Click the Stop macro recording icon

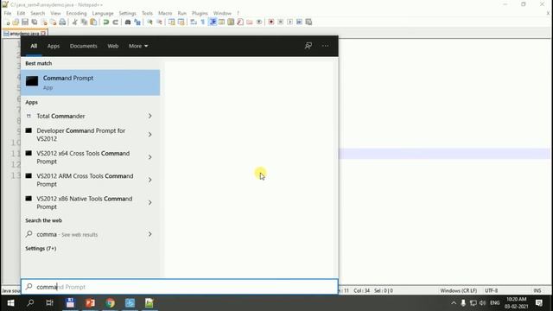[x=281, y=22]
